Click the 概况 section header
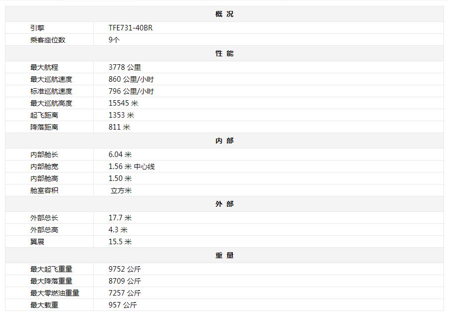449x318 pixels. click(x=224, y=14)
